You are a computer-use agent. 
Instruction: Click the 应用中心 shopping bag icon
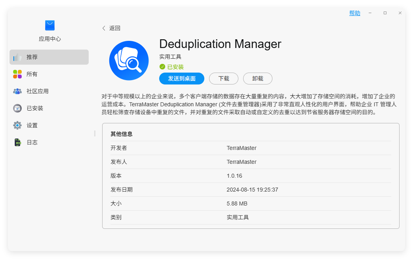click(x=50, y=25)
